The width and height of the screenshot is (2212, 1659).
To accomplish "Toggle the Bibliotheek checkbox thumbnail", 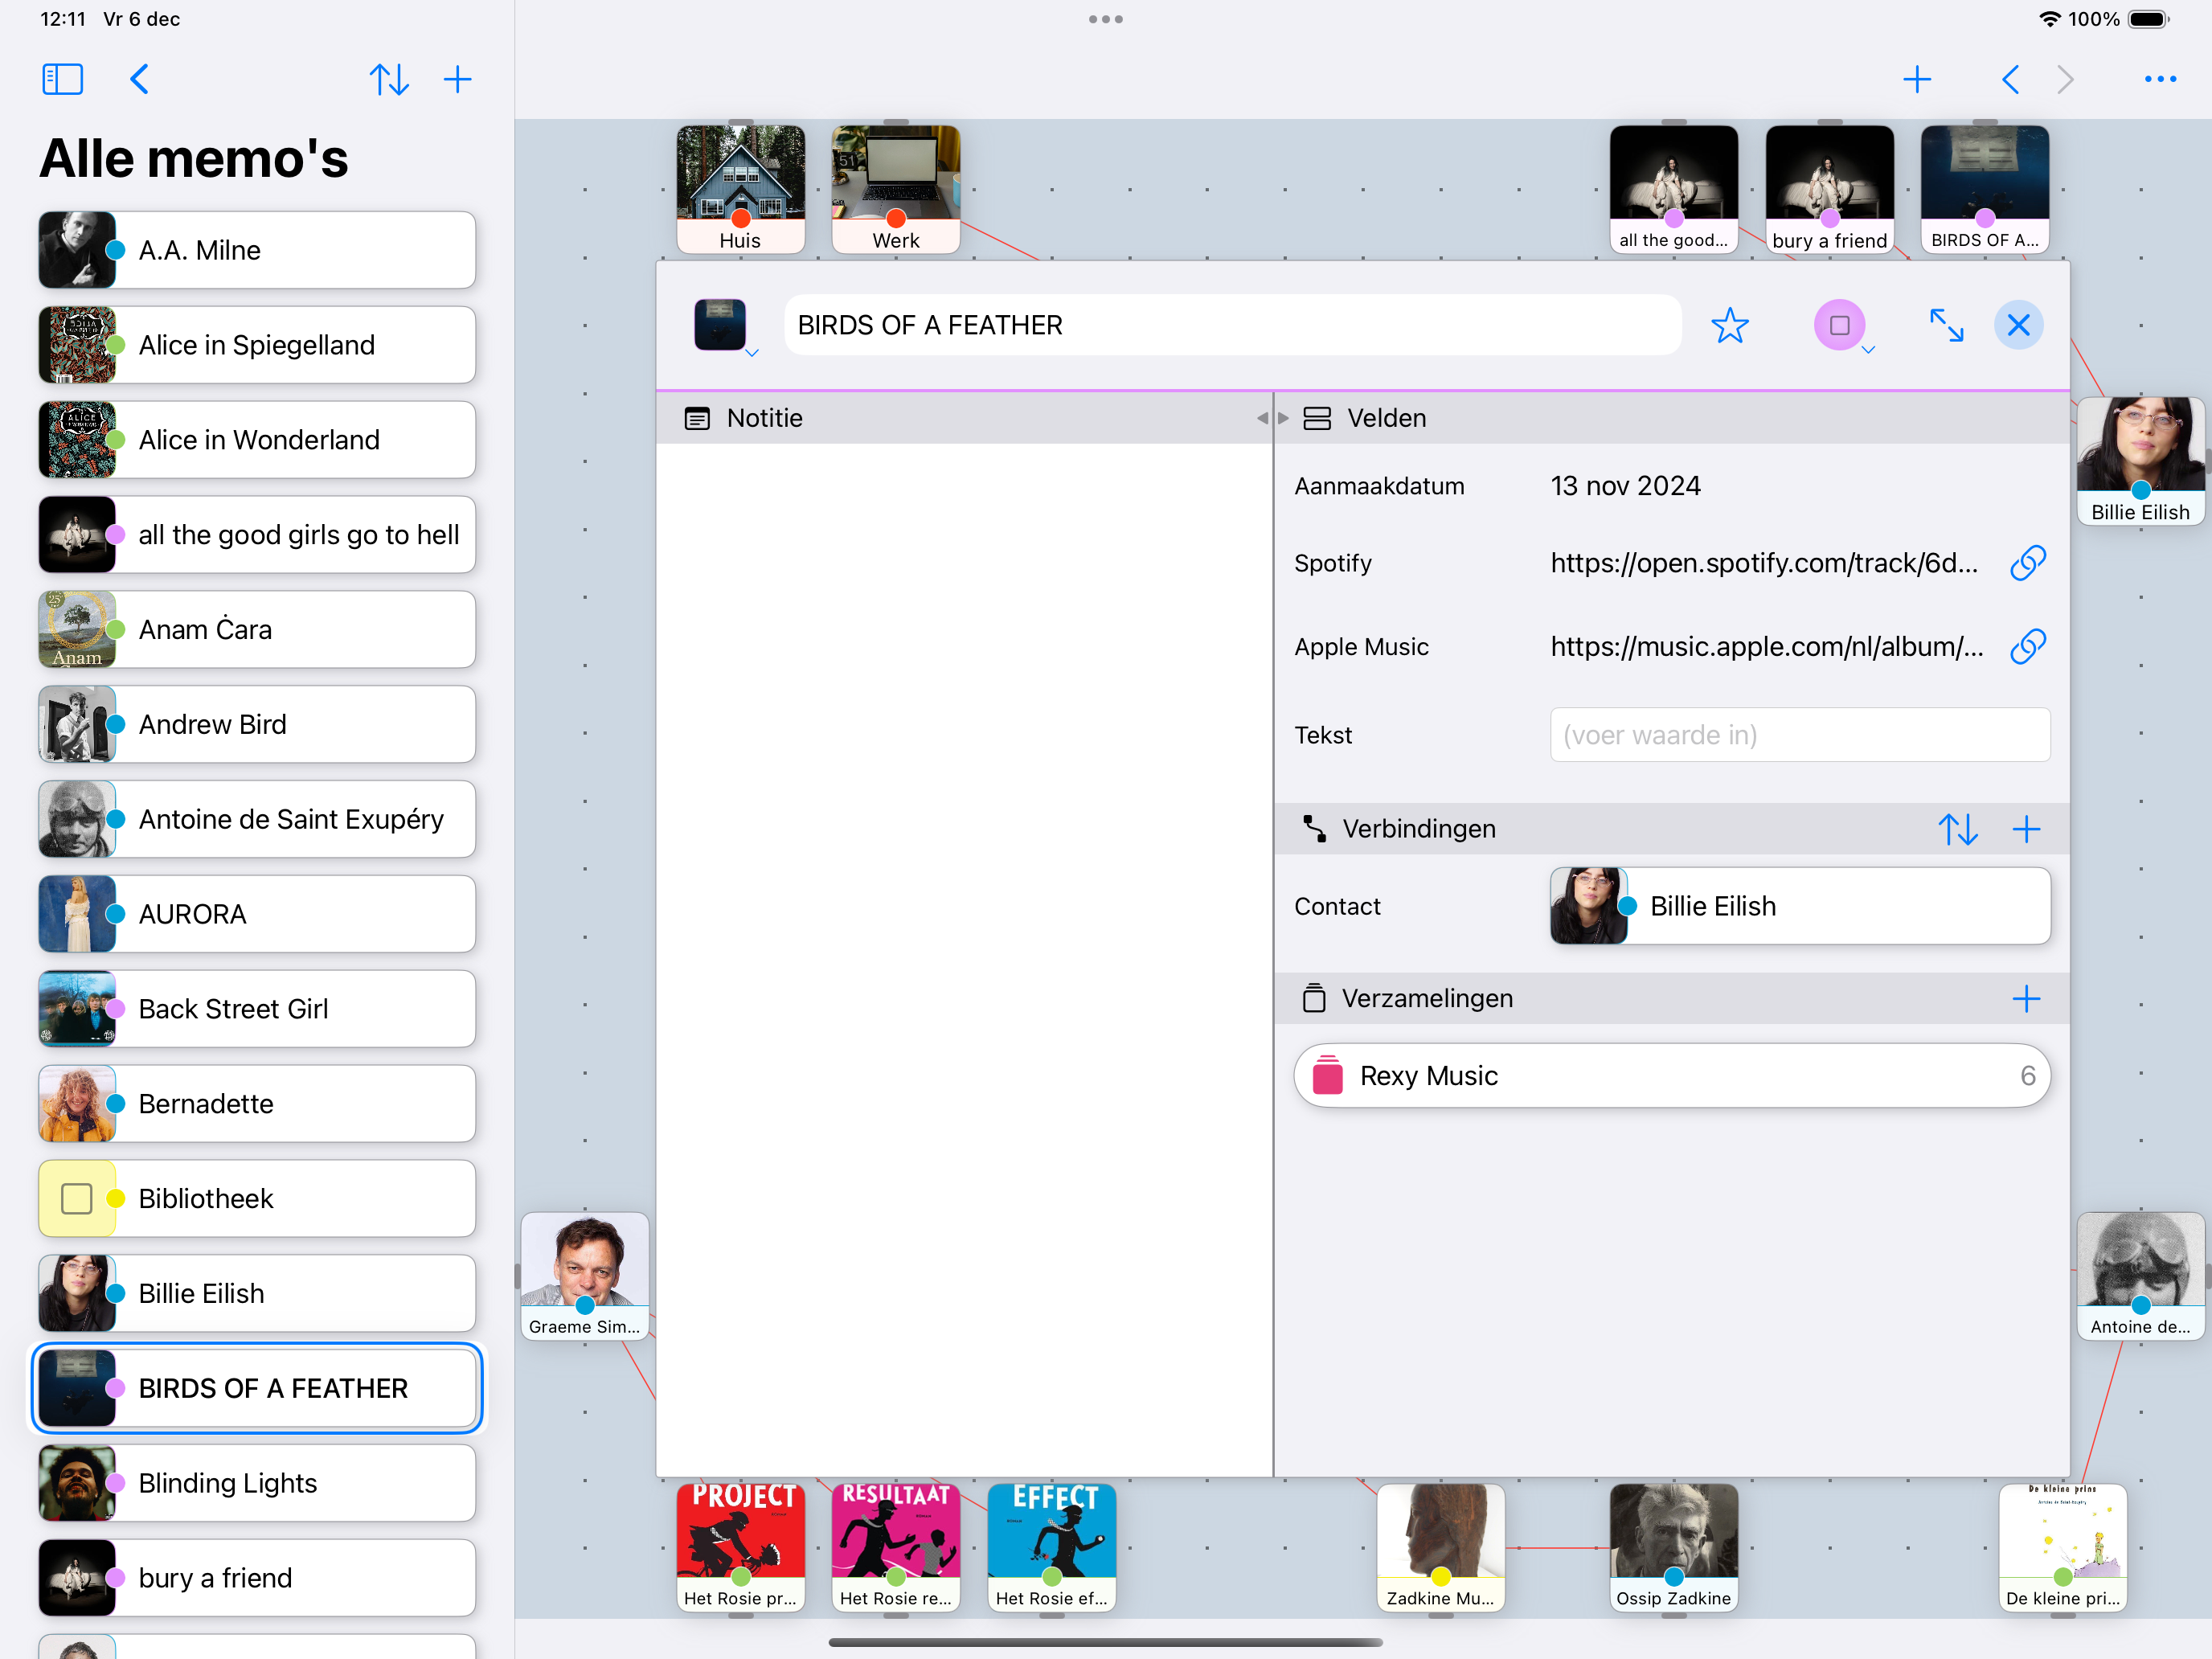I will pos(77,1198).
